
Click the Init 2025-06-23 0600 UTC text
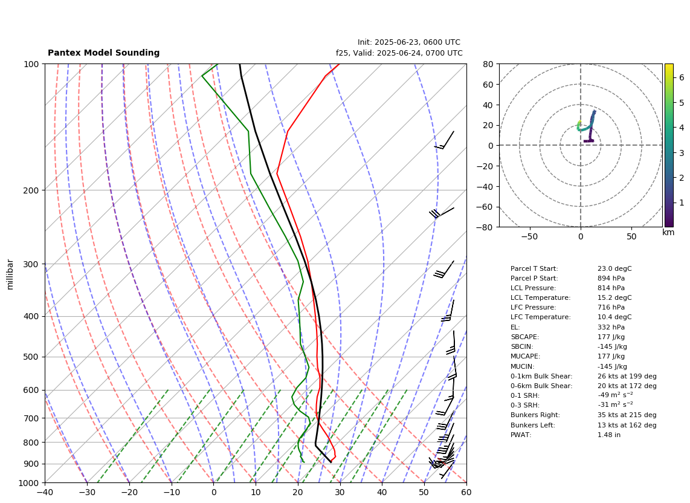(409, 42)
